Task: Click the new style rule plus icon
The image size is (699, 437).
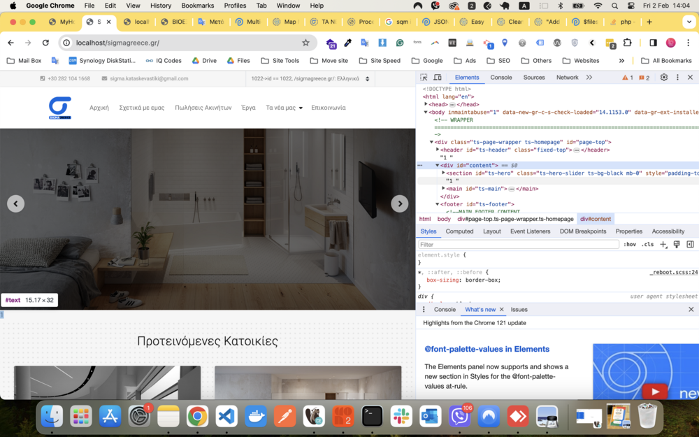Action: (x=663, y=245)
